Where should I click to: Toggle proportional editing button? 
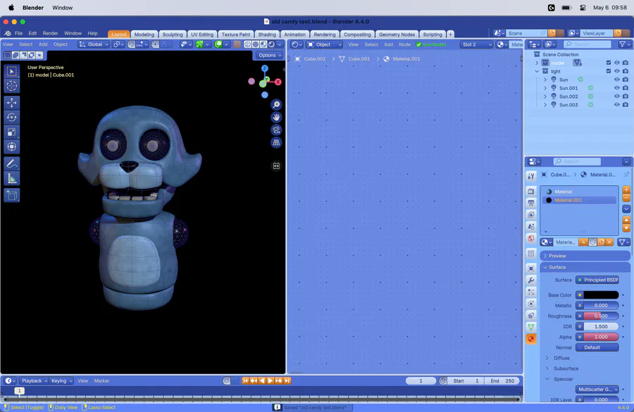coord(155,44)
